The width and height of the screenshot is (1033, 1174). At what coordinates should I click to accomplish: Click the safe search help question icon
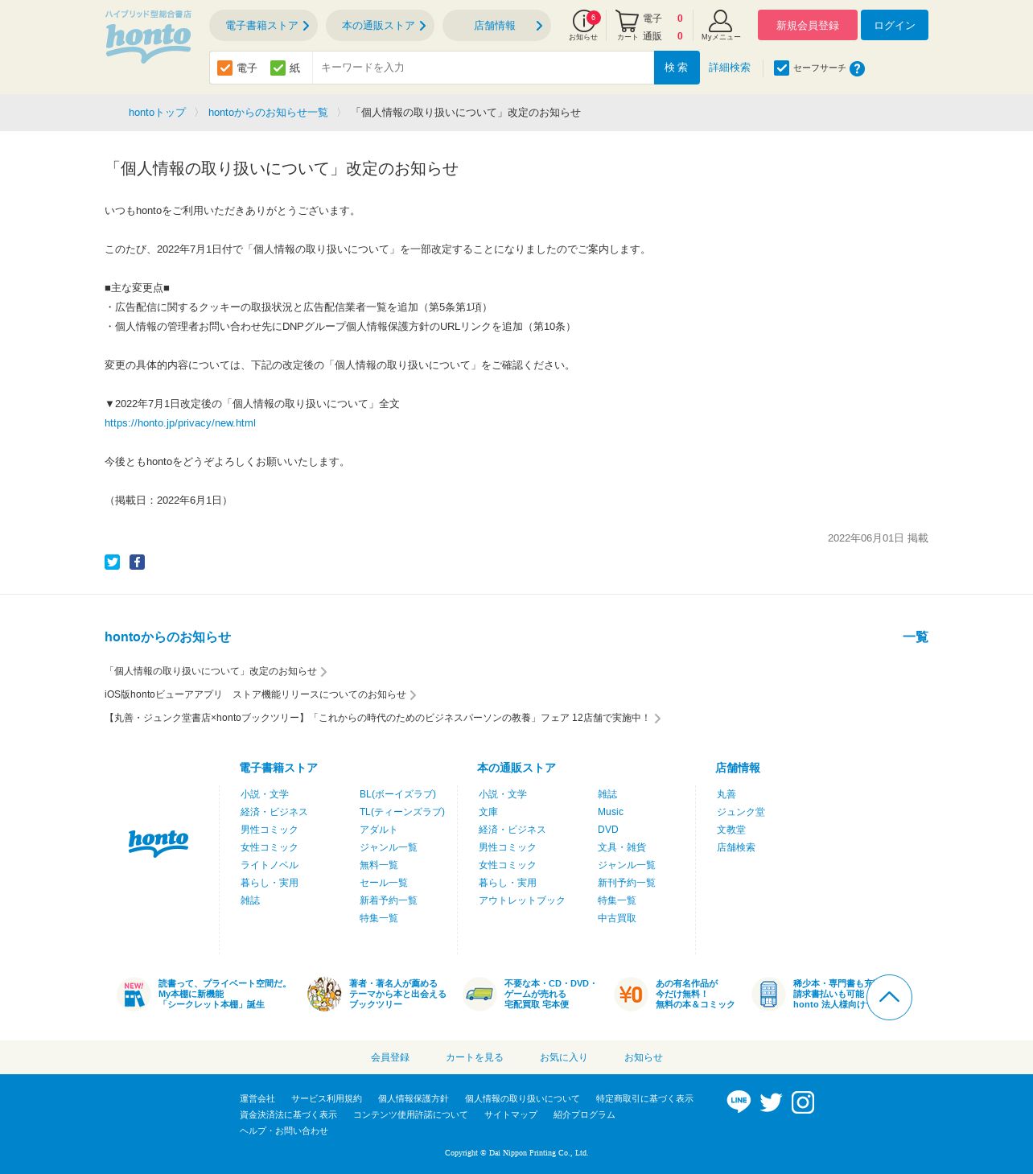coord(857,69)
